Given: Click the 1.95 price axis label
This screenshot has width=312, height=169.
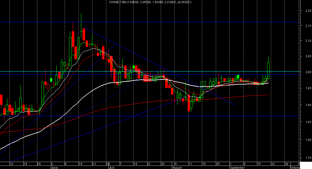Looking at the screenshot, I should [308, 88].
